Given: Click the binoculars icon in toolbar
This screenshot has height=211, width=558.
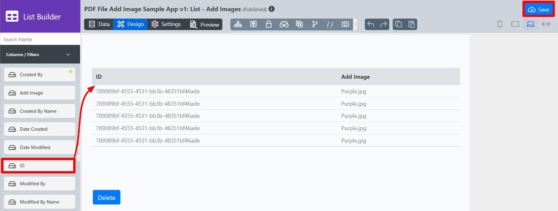Looking at the screenshot, I should coord(284,24).
